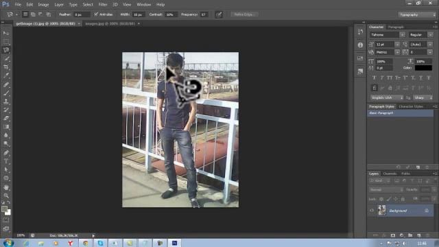Switch to the Paragraph tab

(395, 27)
